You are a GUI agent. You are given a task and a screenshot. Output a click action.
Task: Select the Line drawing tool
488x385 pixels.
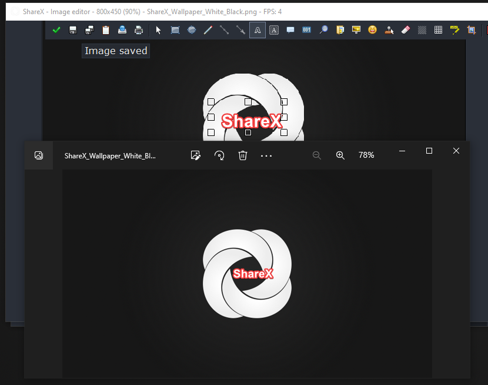tap(225, 30)
